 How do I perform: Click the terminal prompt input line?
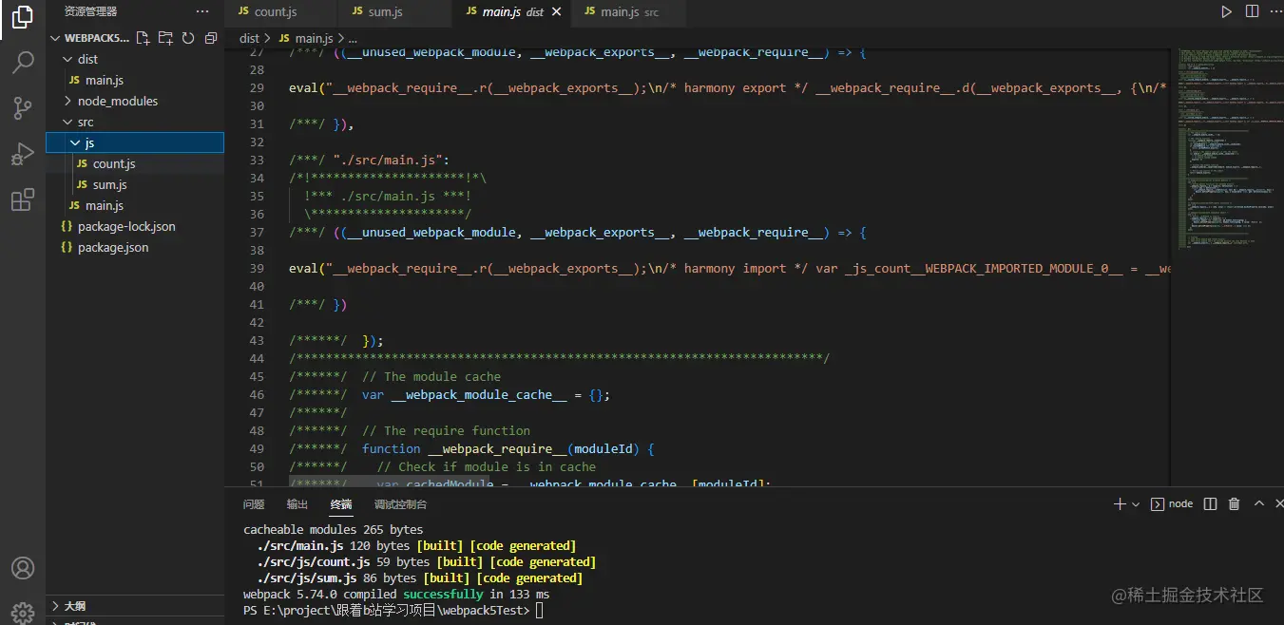coord(393,610)
